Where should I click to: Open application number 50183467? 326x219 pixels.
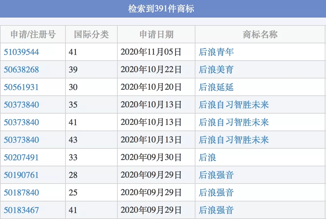(x=21, y=210)
